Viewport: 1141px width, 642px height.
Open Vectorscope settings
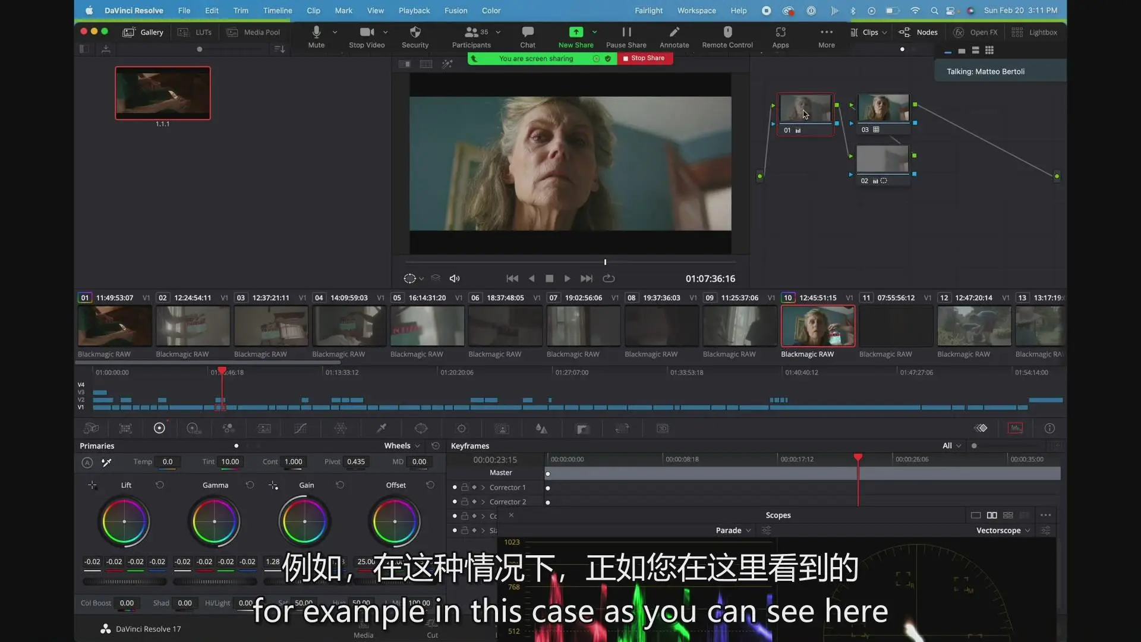click(1046, 530)
